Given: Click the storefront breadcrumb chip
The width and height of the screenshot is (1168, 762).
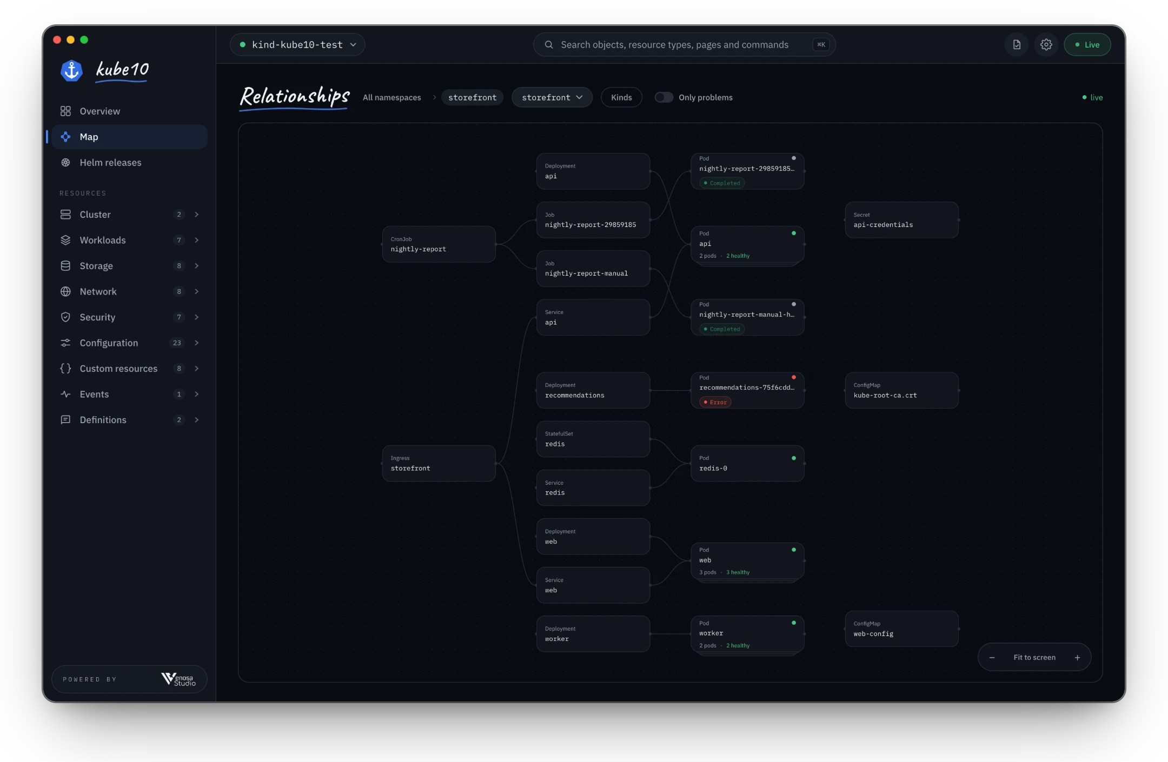Looking at the screenshot, I should (472, 97).
